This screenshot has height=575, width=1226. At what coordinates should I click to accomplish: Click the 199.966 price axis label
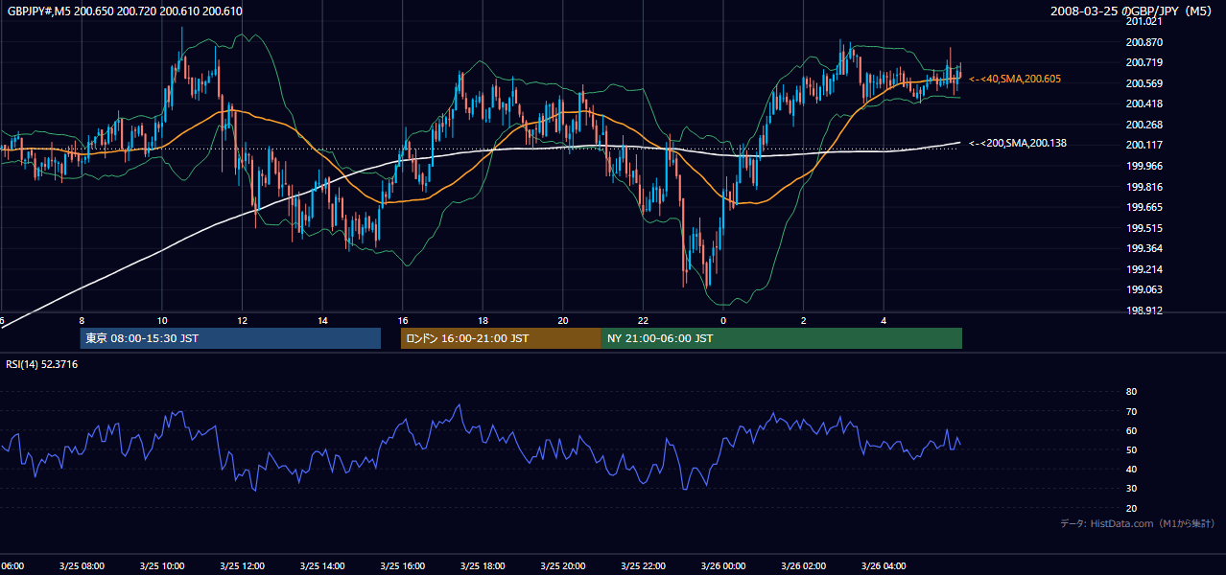click(1143, 166)
